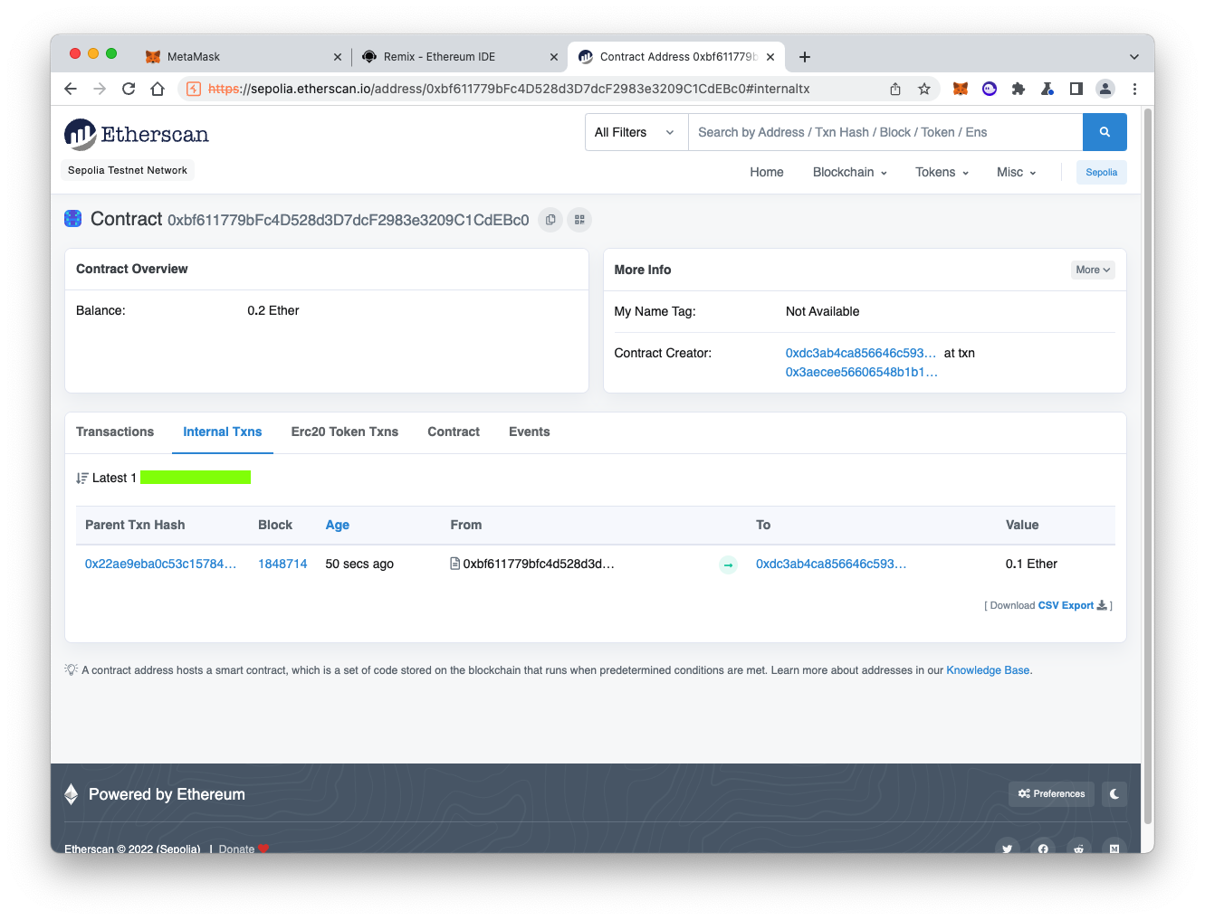Download the CSV Export
This screenshot has width=1205, height=920.
(1066, 605)
